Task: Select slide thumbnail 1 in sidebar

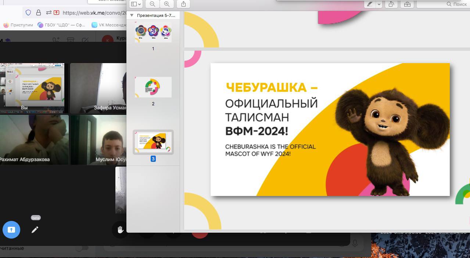Action: tap(153, 32)
